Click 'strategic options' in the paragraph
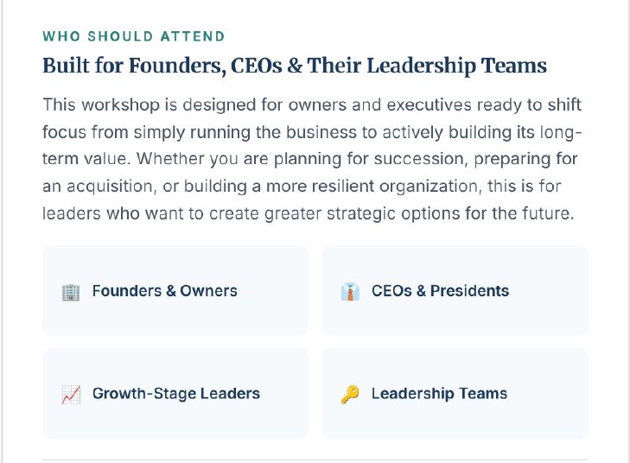This screenshot has width=630, height=463. tap(393, 213)
